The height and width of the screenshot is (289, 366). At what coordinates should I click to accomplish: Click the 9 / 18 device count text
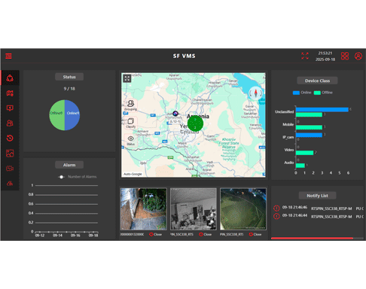click(69, 89)
